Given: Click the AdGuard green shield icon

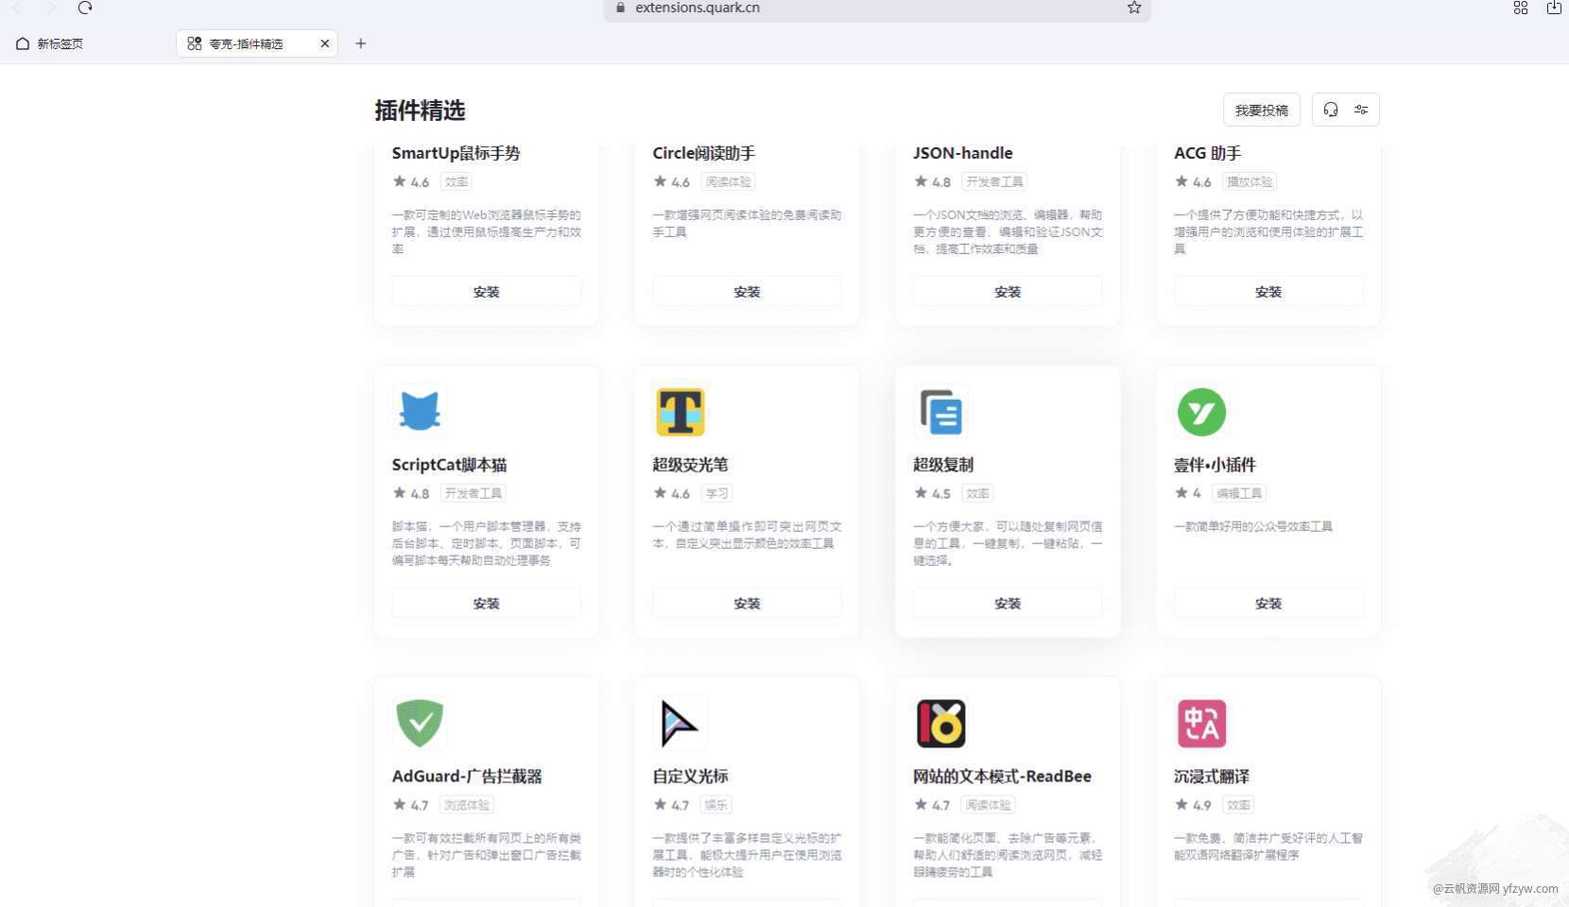Looking at the screenshot, I should point(420,724).
